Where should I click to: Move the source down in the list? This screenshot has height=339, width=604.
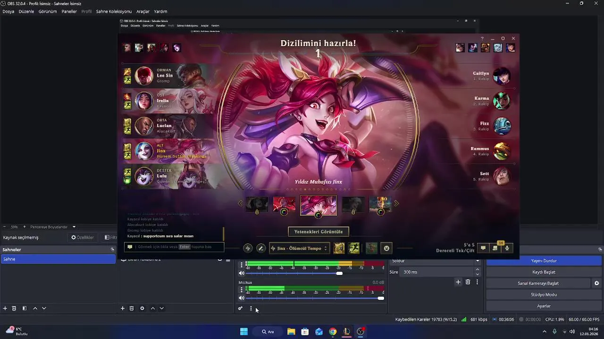click(161, 308)
